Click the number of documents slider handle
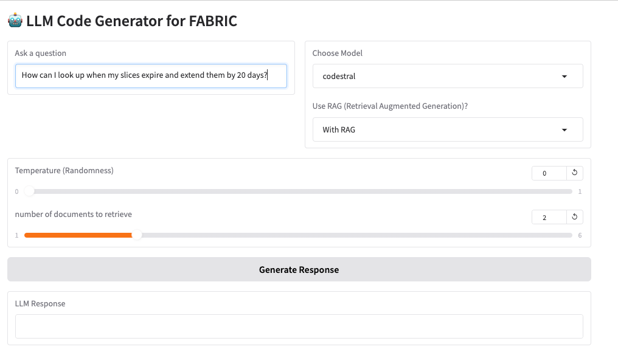Image resolution: width=618 pixels, height=358 pixels. [x=137, y=235]
